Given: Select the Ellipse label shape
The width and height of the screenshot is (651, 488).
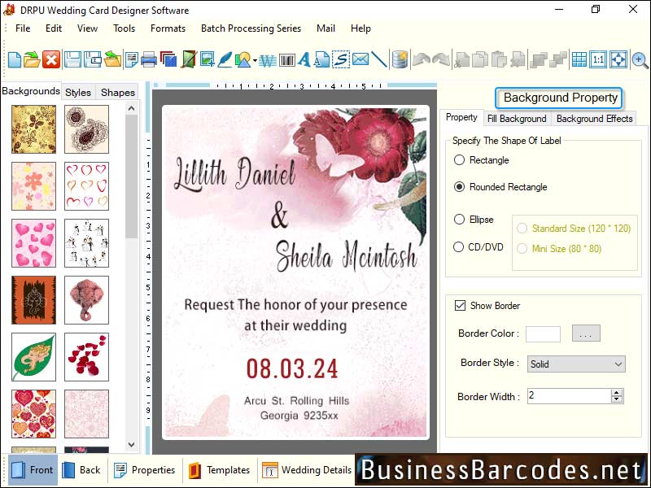Looking at the screenshot, I should tap(458, 219).
